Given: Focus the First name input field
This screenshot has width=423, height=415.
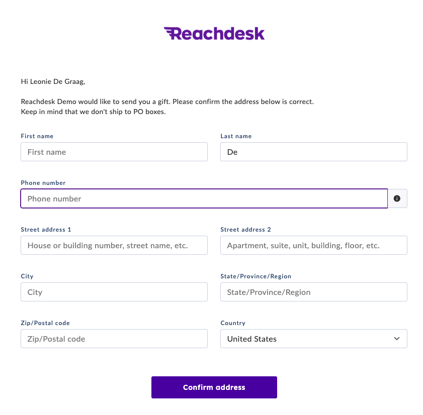Looking at the screenshot, I should (114, 152).
